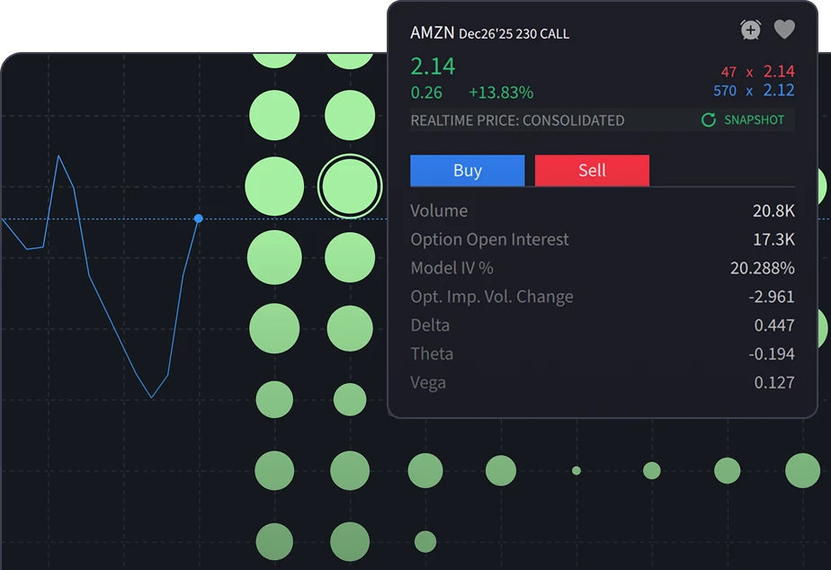Viewport: 831px width, 570px height.
Task: Click the blue endpoint dot on line chart
Action: pos(199,218)
